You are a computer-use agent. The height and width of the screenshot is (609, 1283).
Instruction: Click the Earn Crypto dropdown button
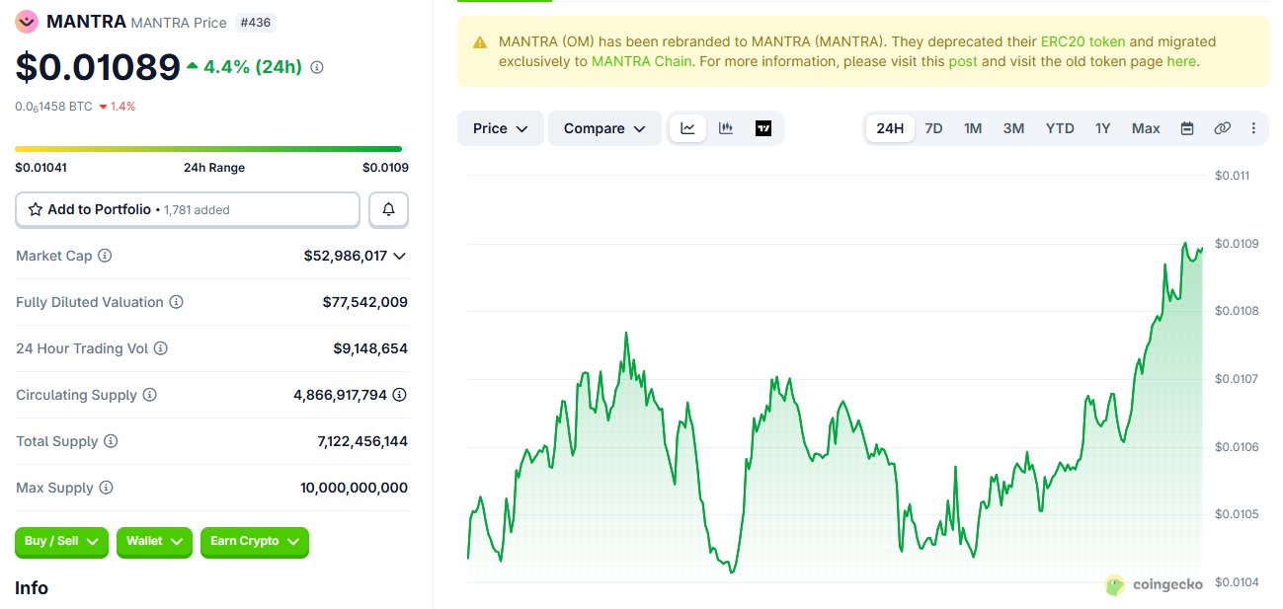(x=254, y=541)
